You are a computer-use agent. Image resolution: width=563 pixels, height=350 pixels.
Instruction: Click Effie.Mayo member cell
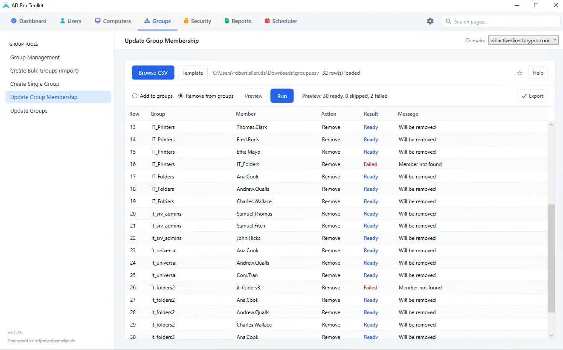pos(248,152)
